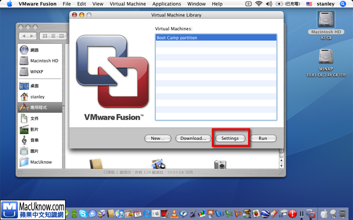The width and height of the screenshot is (353, 220).
Task: Select MacUknow folder in Finder sidebar
Action: pyautogui.click(x=40, y=162)
